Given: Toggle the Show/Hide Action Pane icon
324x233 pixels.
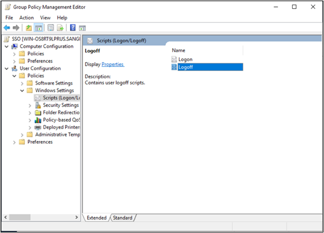Looking at the screenshot, I should click(x=82, y=28).
